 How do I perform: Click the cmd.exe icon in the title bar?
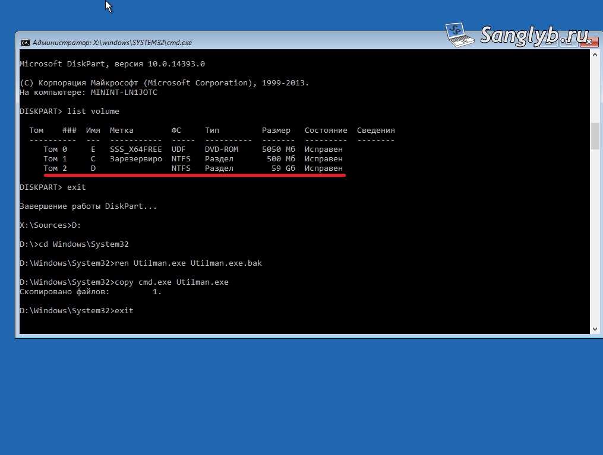(x=26, y=43)
